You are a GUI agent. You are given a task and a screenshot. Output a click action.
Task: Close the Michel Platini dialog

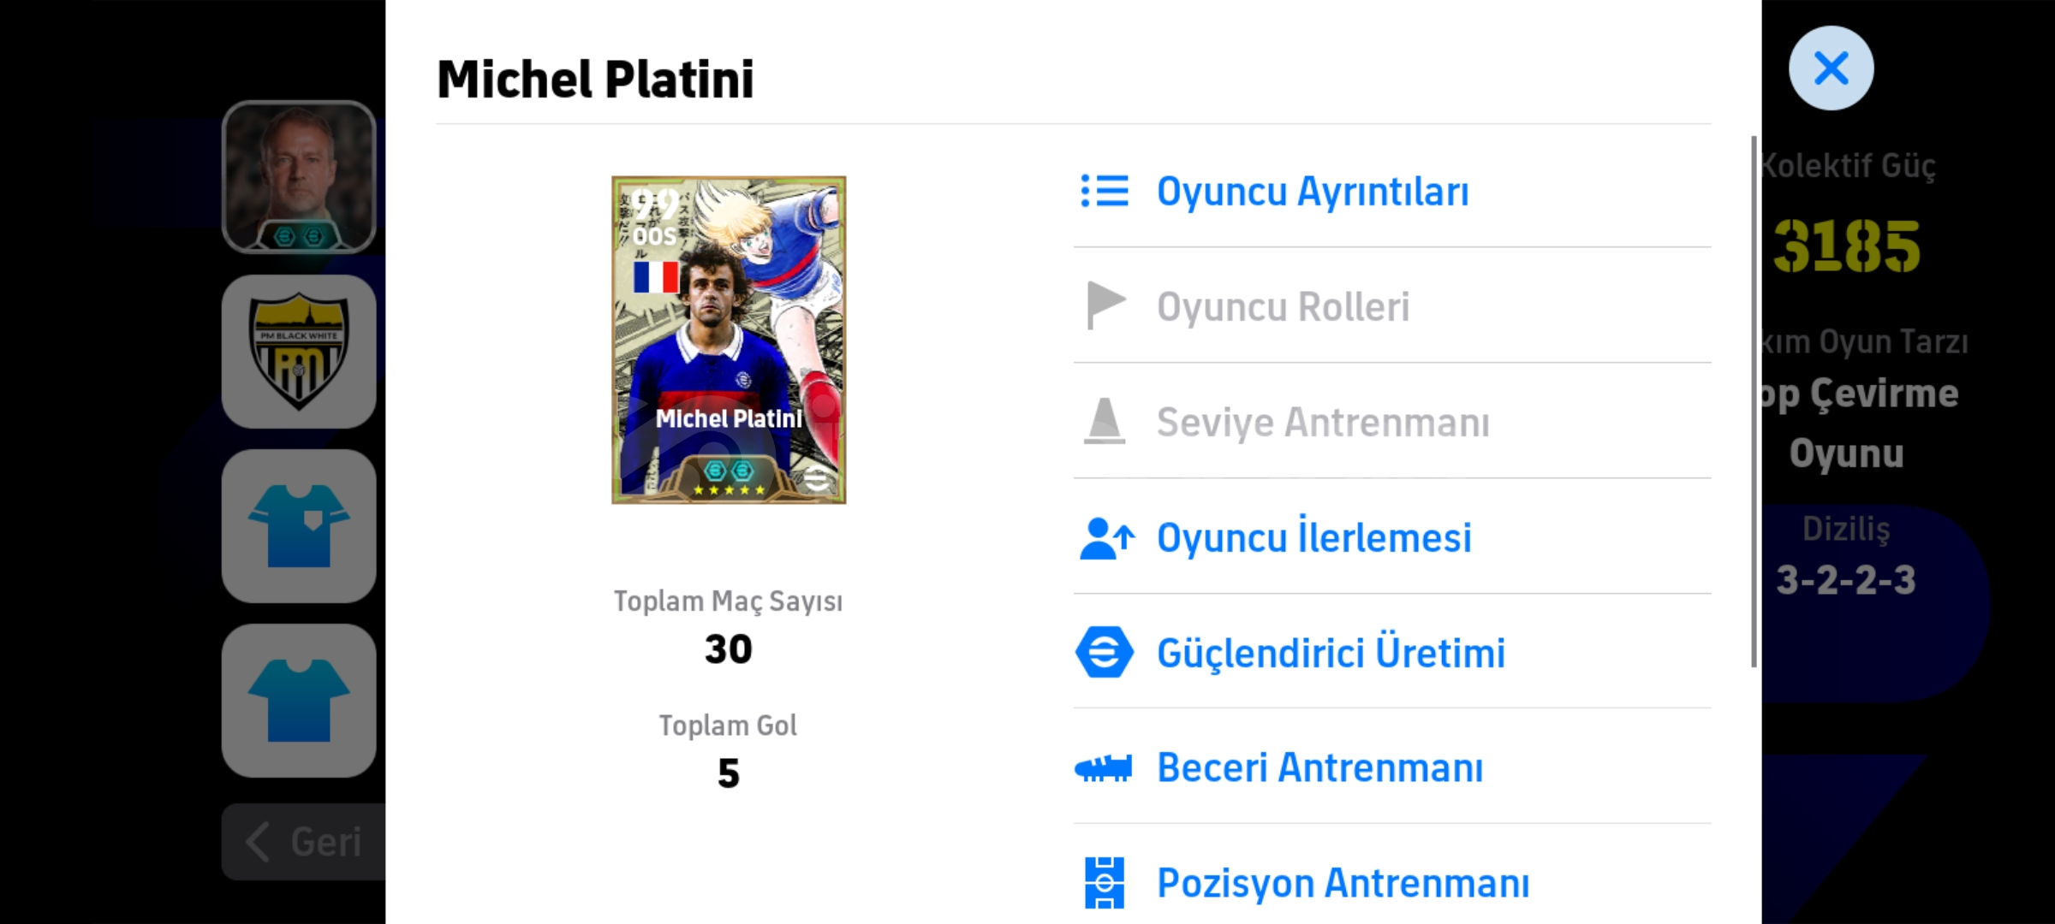1831,68
